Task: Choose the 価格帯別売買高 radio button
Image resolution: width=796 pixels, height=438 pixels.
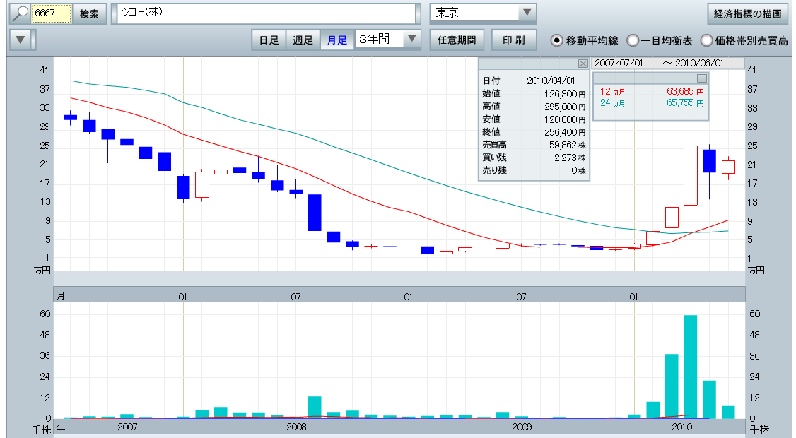Action: click(706, 40)
